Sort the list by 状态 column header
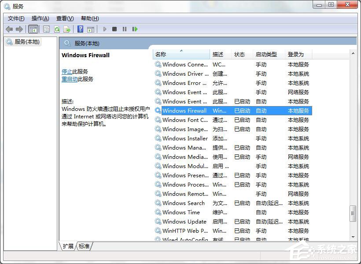 tap(240, 54)
